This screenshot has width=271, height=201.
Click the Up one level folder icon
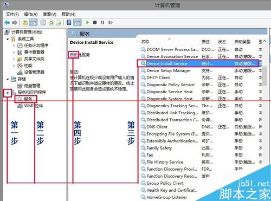click(x=25, y=23)
